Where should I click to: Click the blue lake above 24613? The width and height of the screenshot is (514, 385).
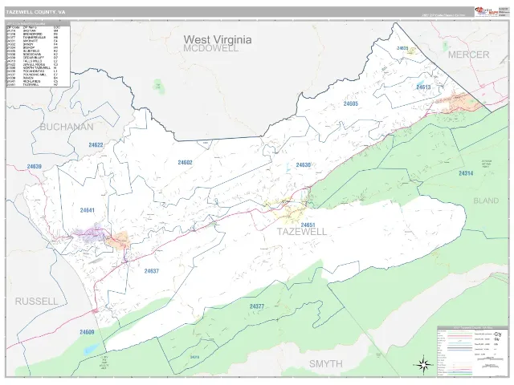point(420,82)
